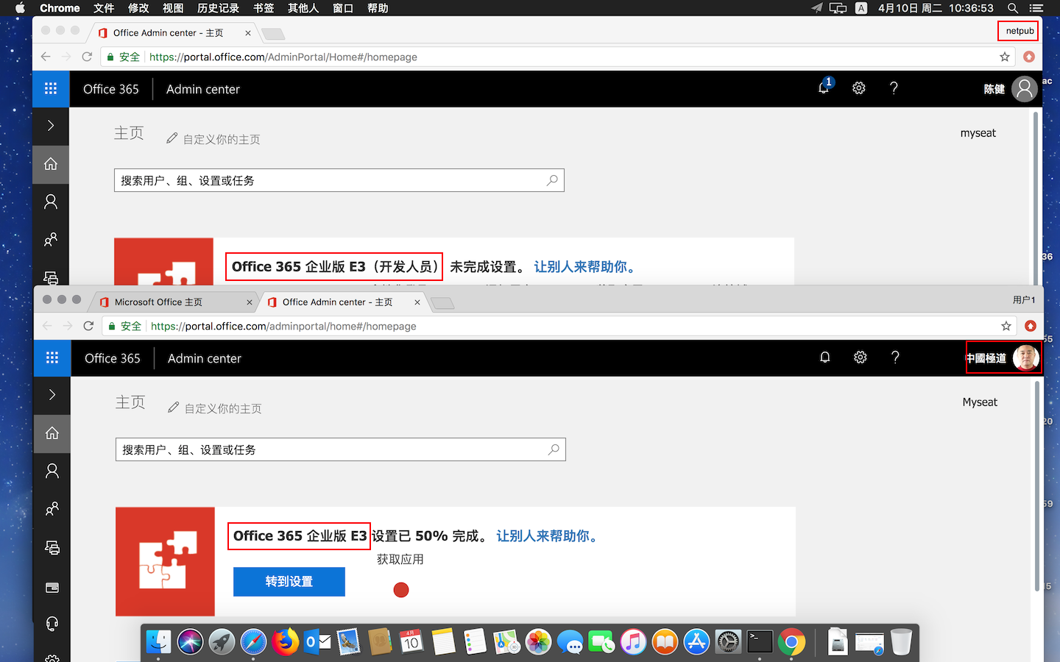Screen dimensions: 1060x662
Task: Click notification bell with badge in back window
Action: [x=824, y=88]
